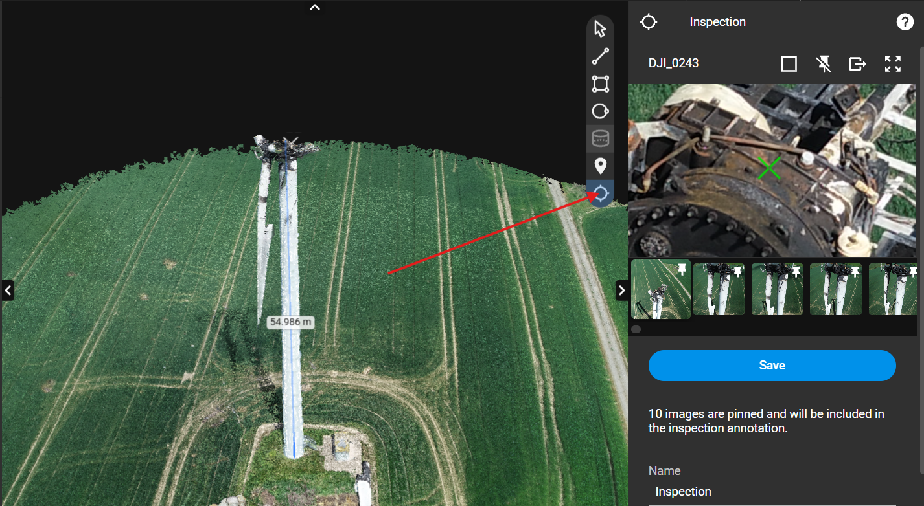Click the 54.986 m measurement label
Viewport: 924px width, 506px height.
pyautogui.click(x=290, y=322)
